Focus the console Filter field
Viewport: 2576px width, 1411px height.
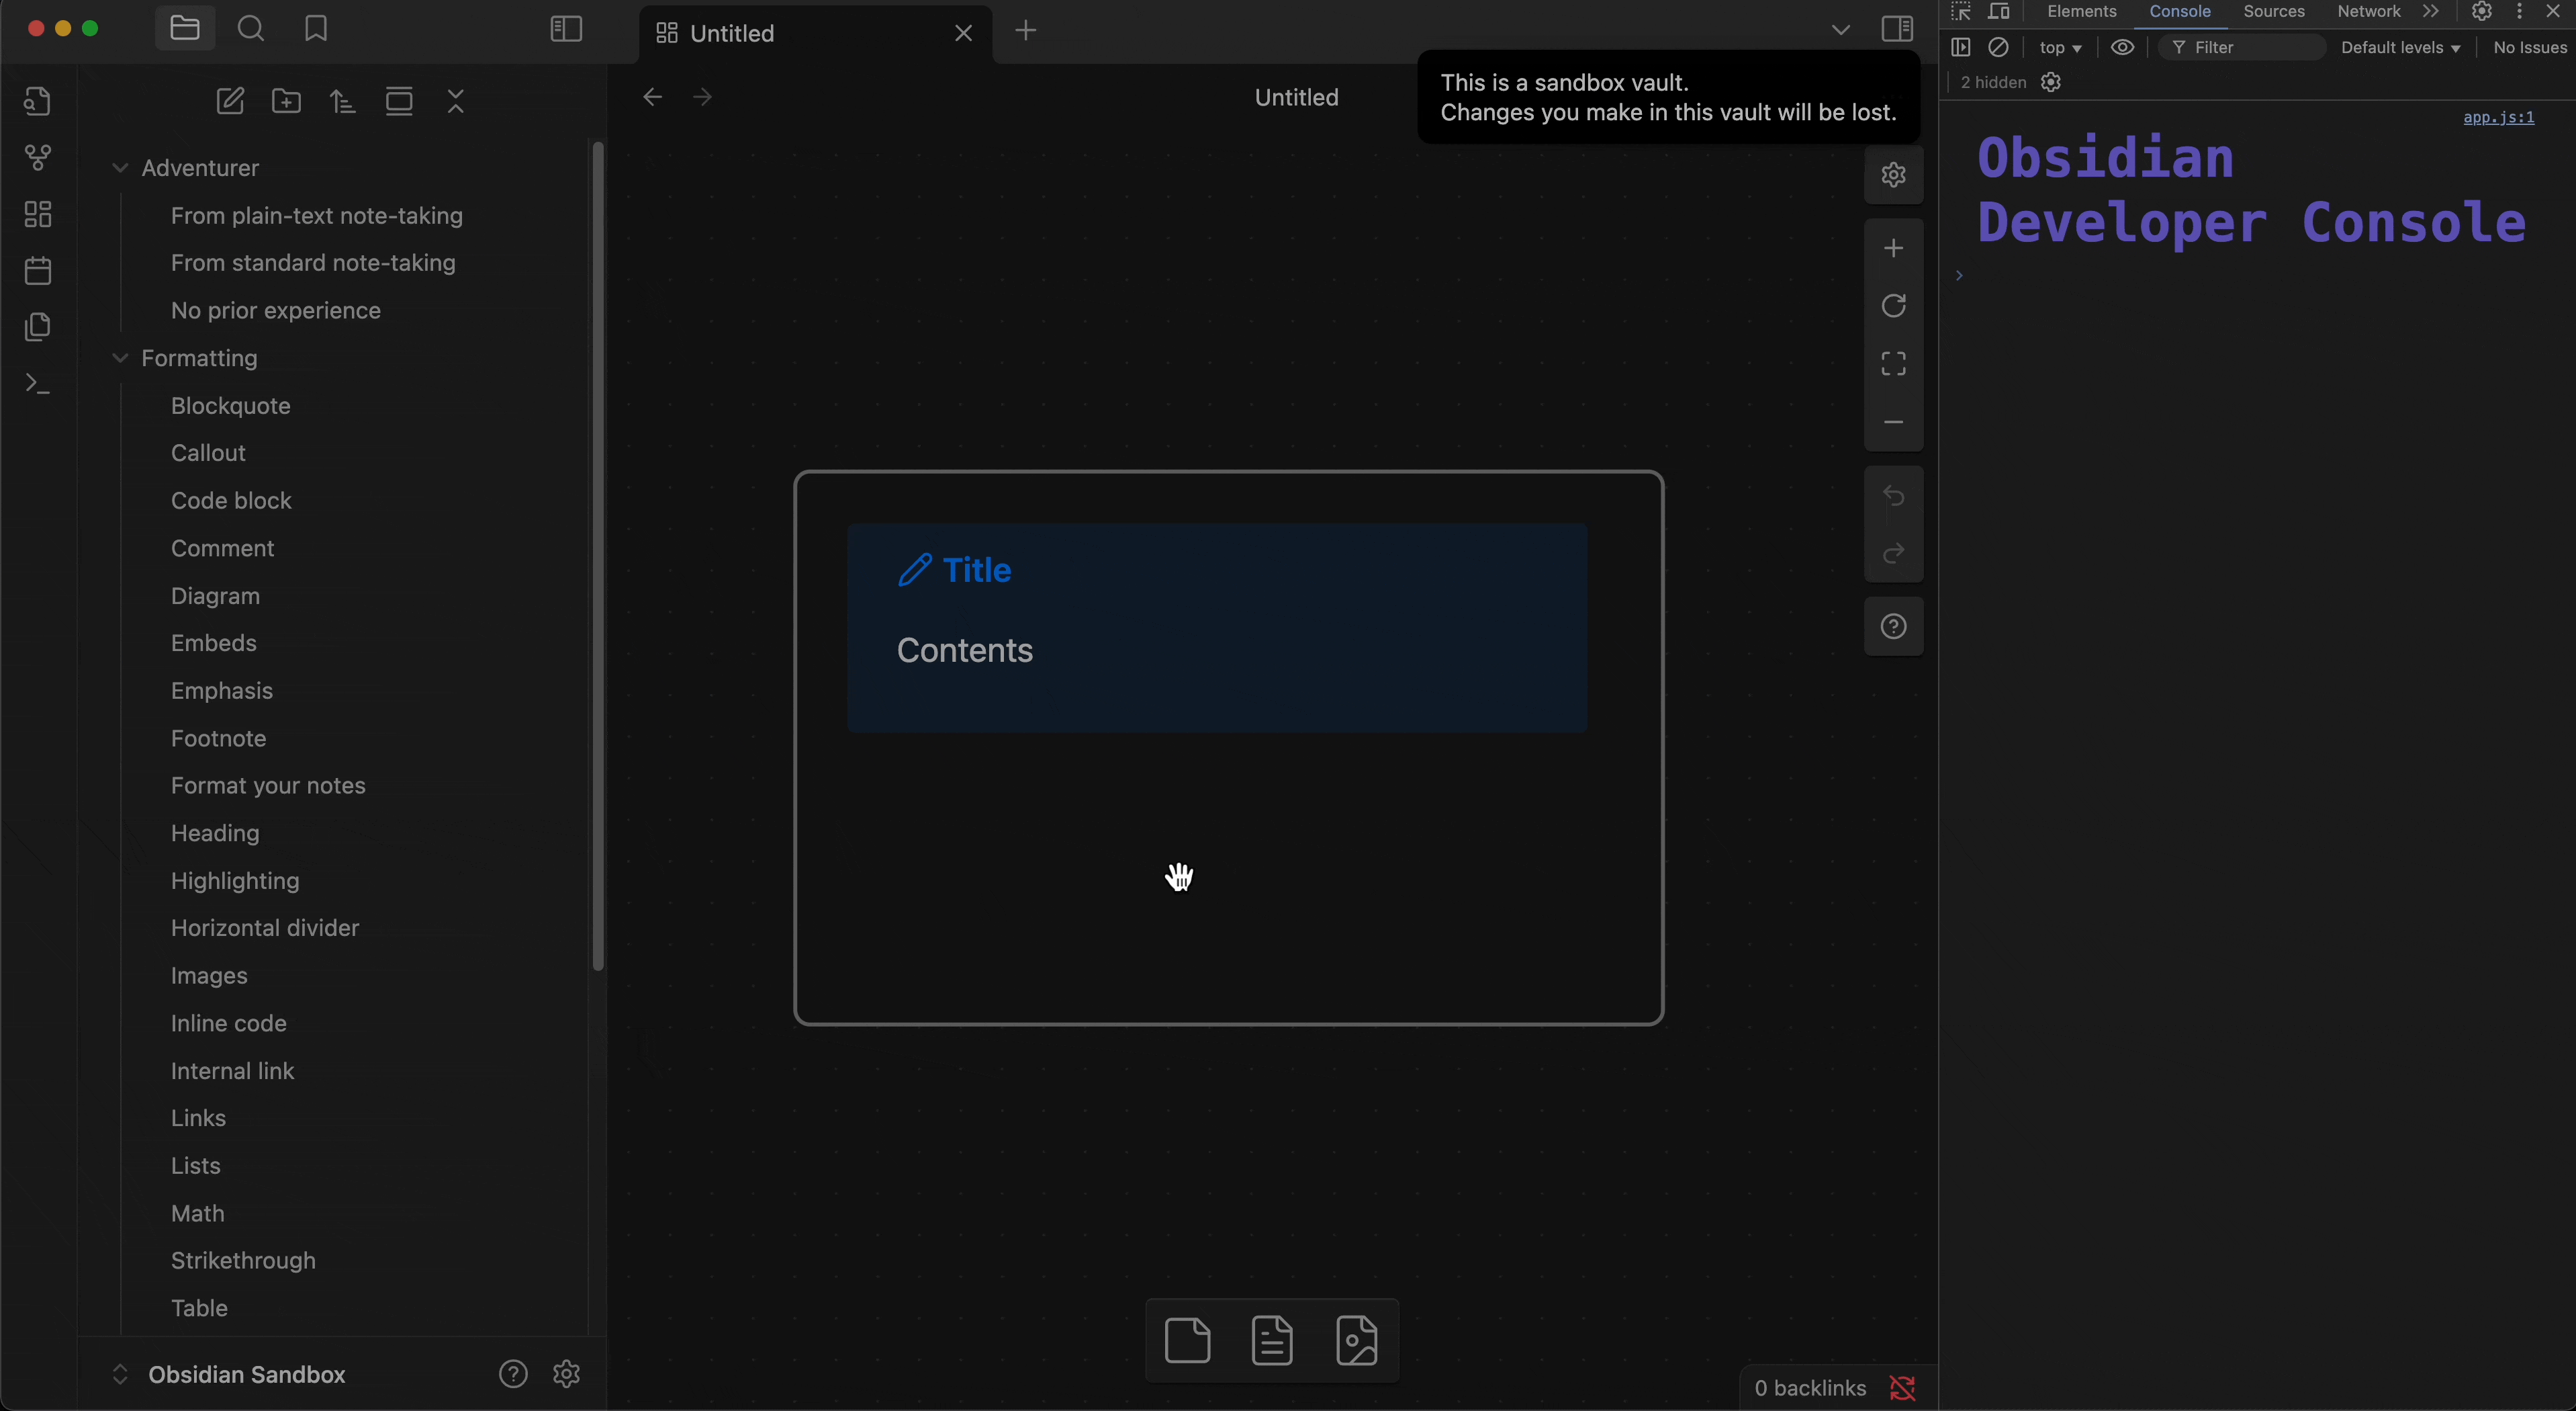click(x=2241, y=47)
